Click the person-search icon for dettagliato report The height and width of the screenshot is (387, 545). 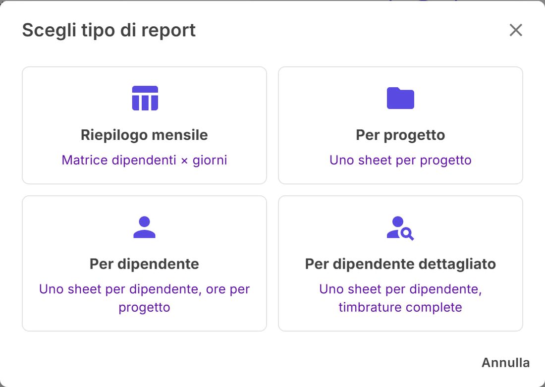tap(400, 228)
